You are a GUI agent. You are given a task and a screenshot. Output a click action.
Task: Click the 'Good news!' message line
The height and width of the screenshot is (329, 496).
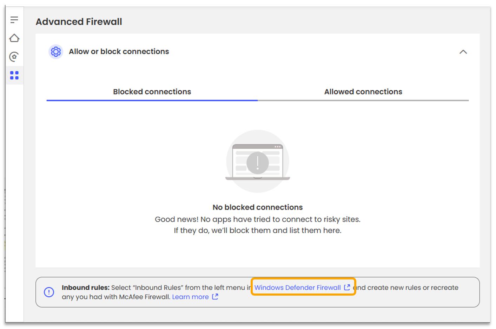click(x=258, y=219)
